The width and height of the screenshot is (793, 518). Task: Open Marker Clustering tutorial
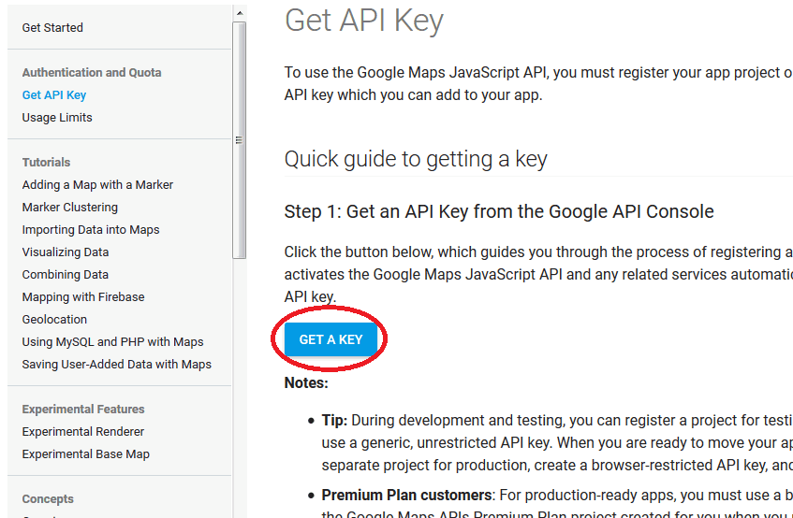(70, 208)
